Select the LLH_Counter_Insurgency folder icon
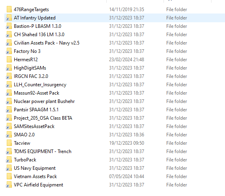Image resolution: width=225 pixels, height=196 pixels. tap(9, 84)
